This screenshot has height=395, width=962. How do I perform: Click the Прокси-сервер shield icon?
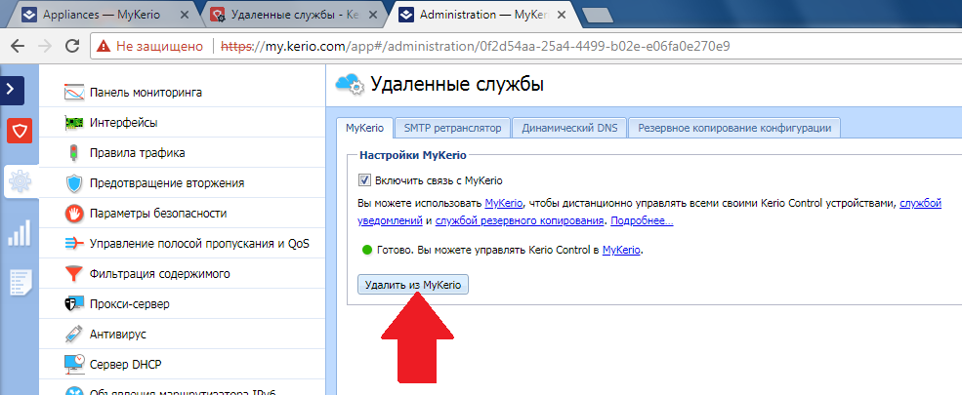point(73,304)
